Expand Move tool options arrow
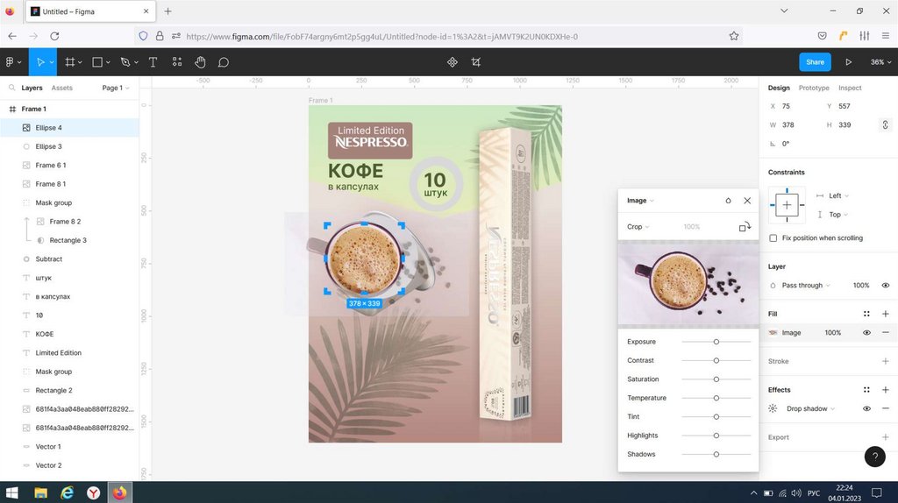 [52, 62]
